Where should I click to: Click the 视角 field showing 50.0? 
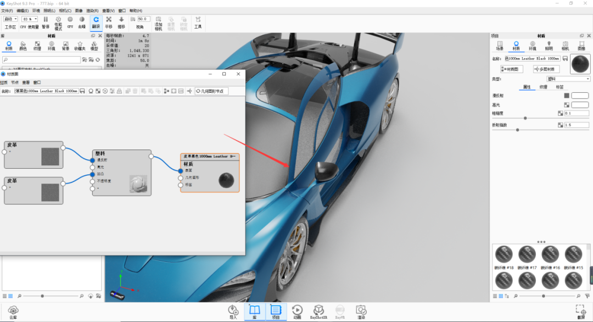pos(144,19)
